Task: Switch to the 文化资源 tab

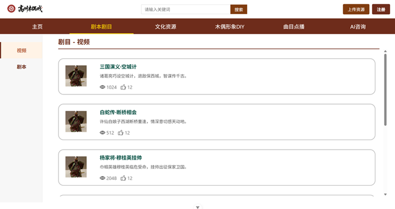Action: 165,27
